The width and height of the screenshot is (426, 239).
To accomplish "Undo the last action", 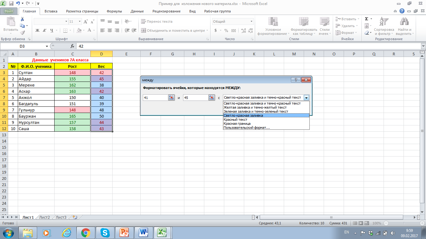I will (x=18, y=4).
